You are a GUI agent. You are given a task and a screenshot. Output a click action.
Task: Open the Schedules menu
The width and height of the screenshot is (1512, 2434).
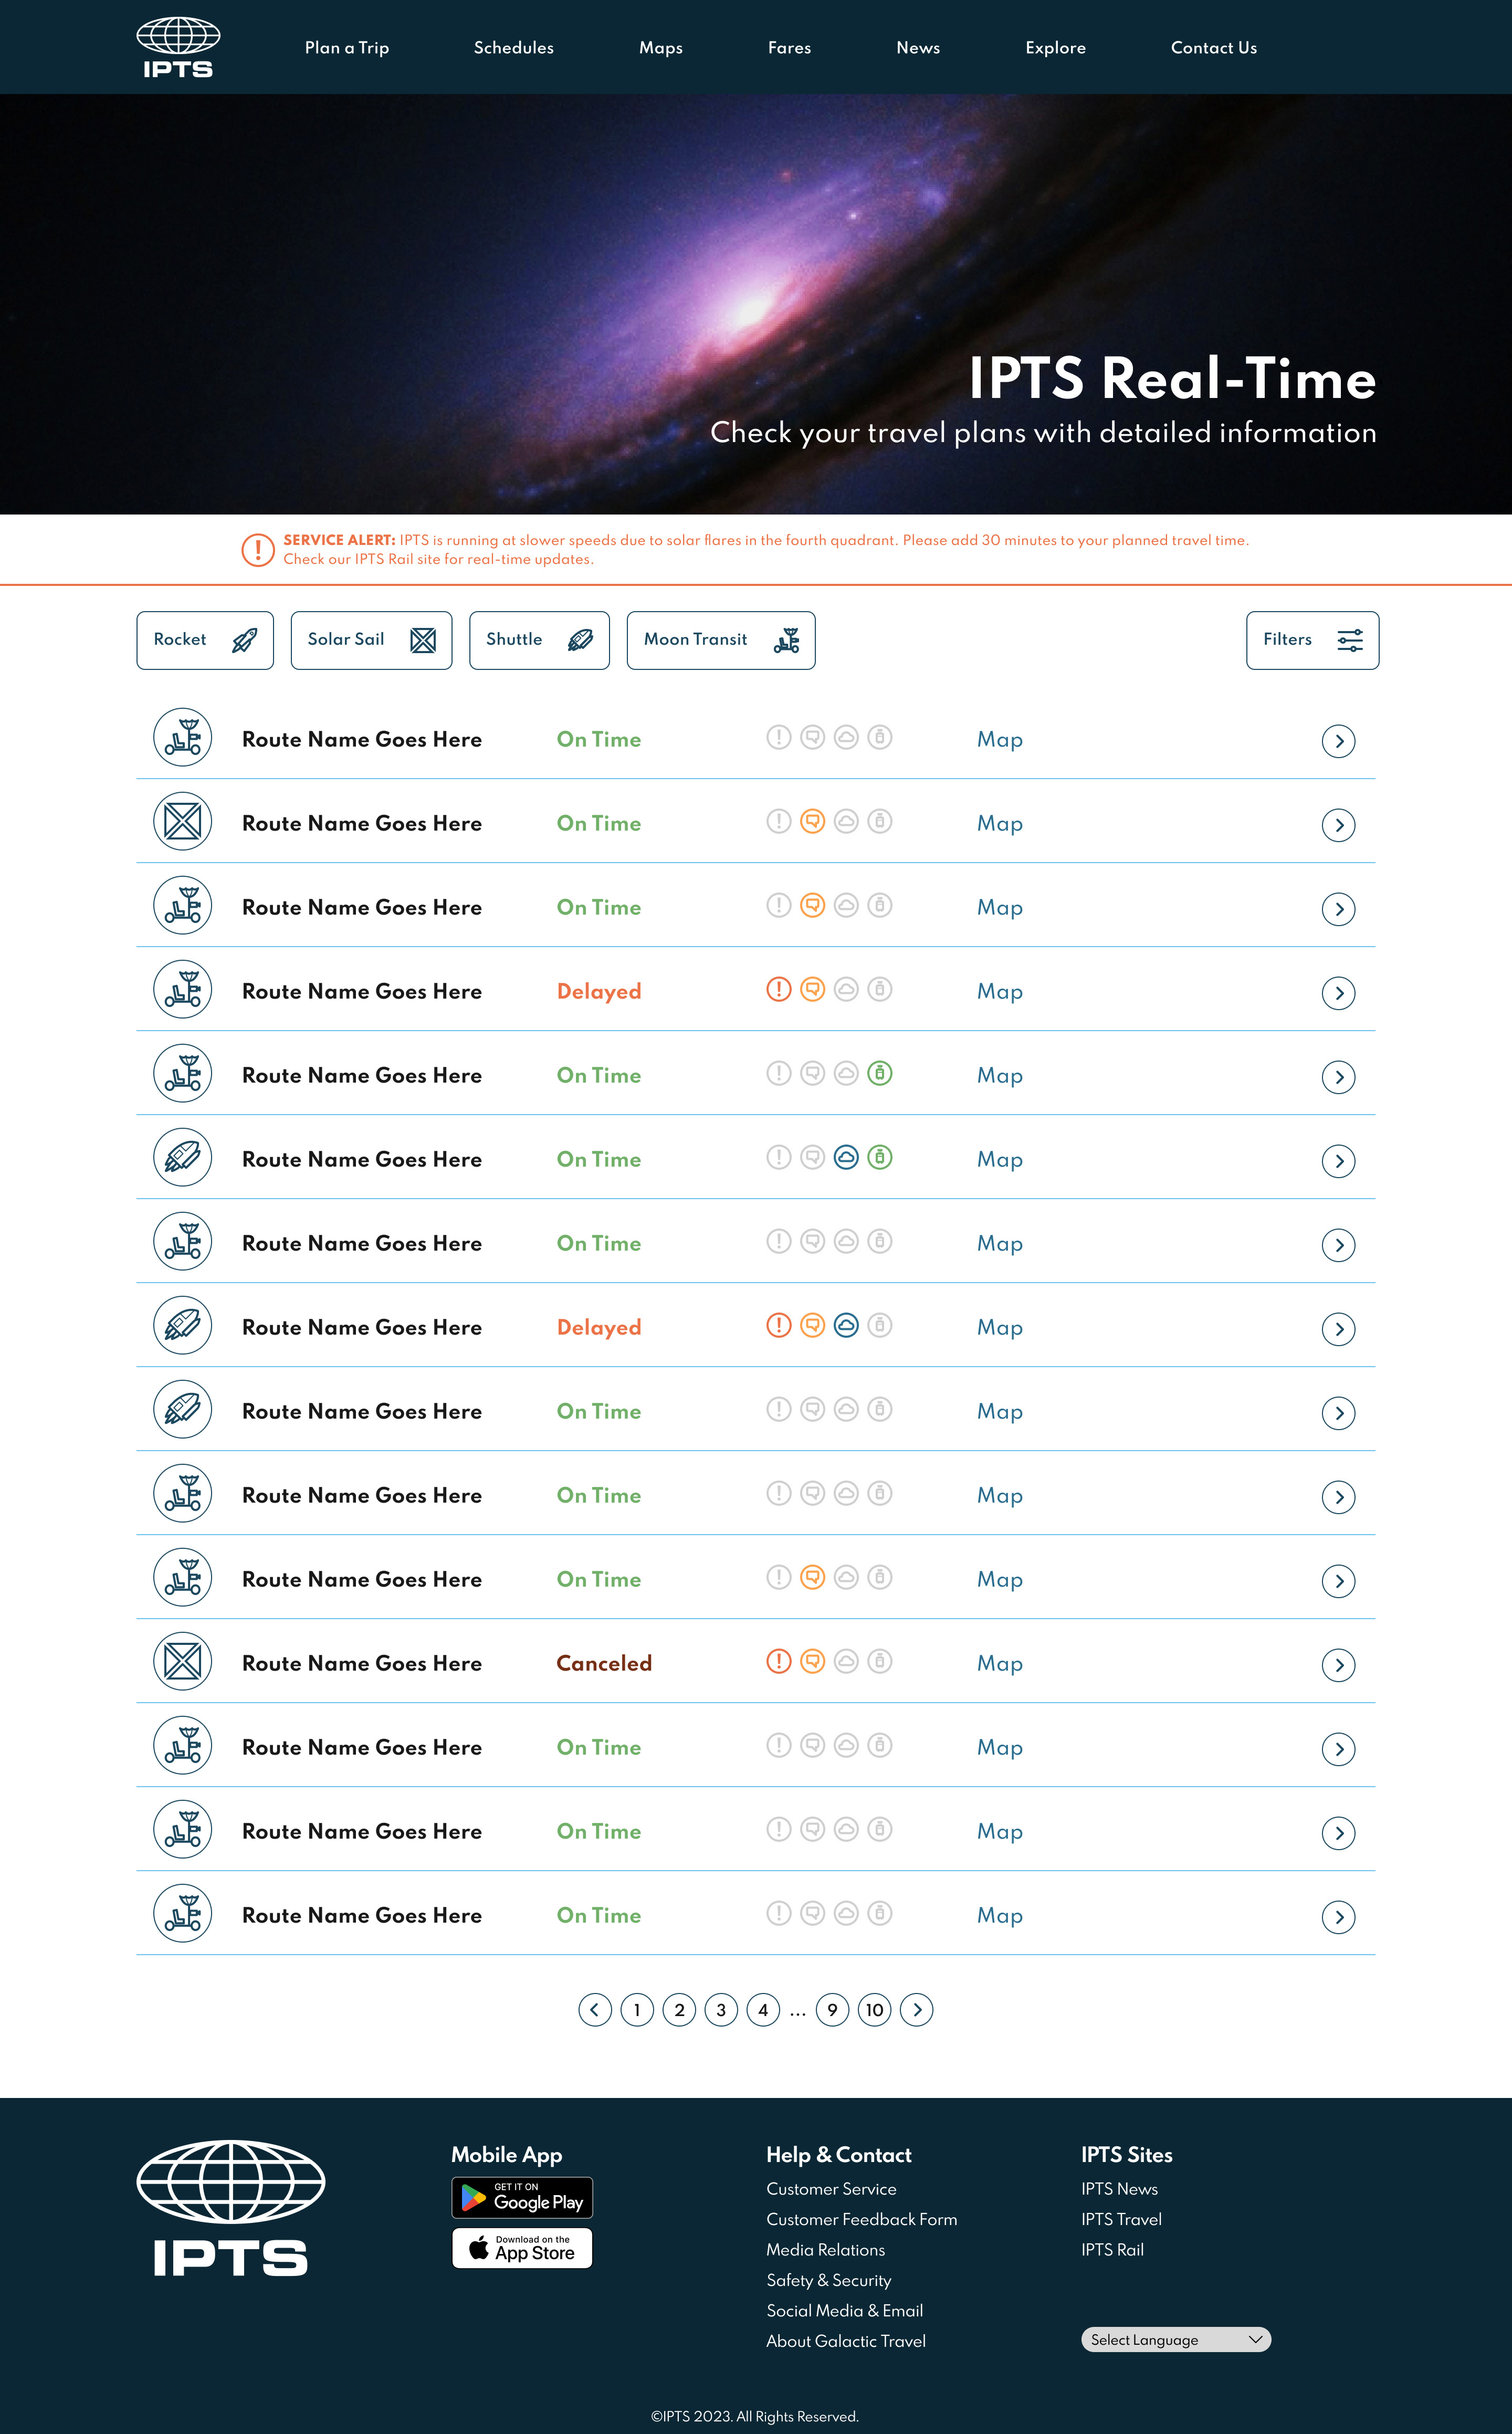pyautogui.click(x=514, y=47)
